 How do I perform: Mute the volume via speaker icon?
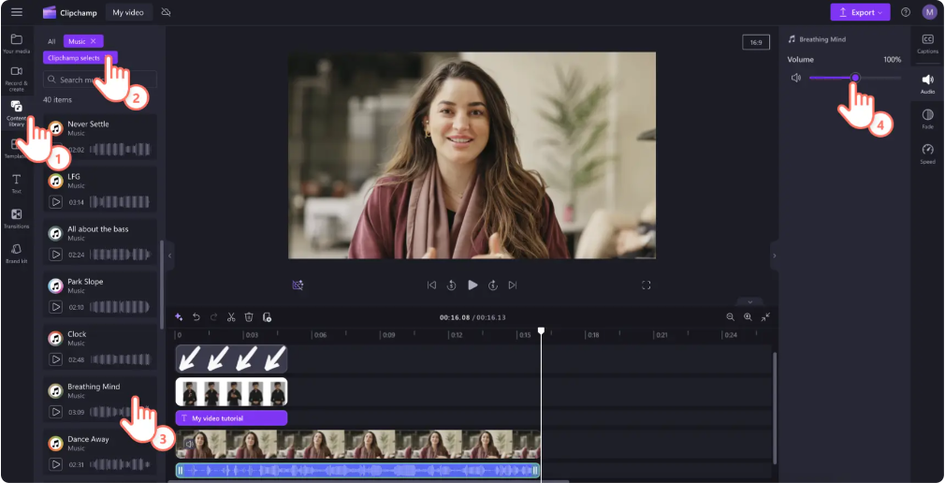[x=795, y=78]
